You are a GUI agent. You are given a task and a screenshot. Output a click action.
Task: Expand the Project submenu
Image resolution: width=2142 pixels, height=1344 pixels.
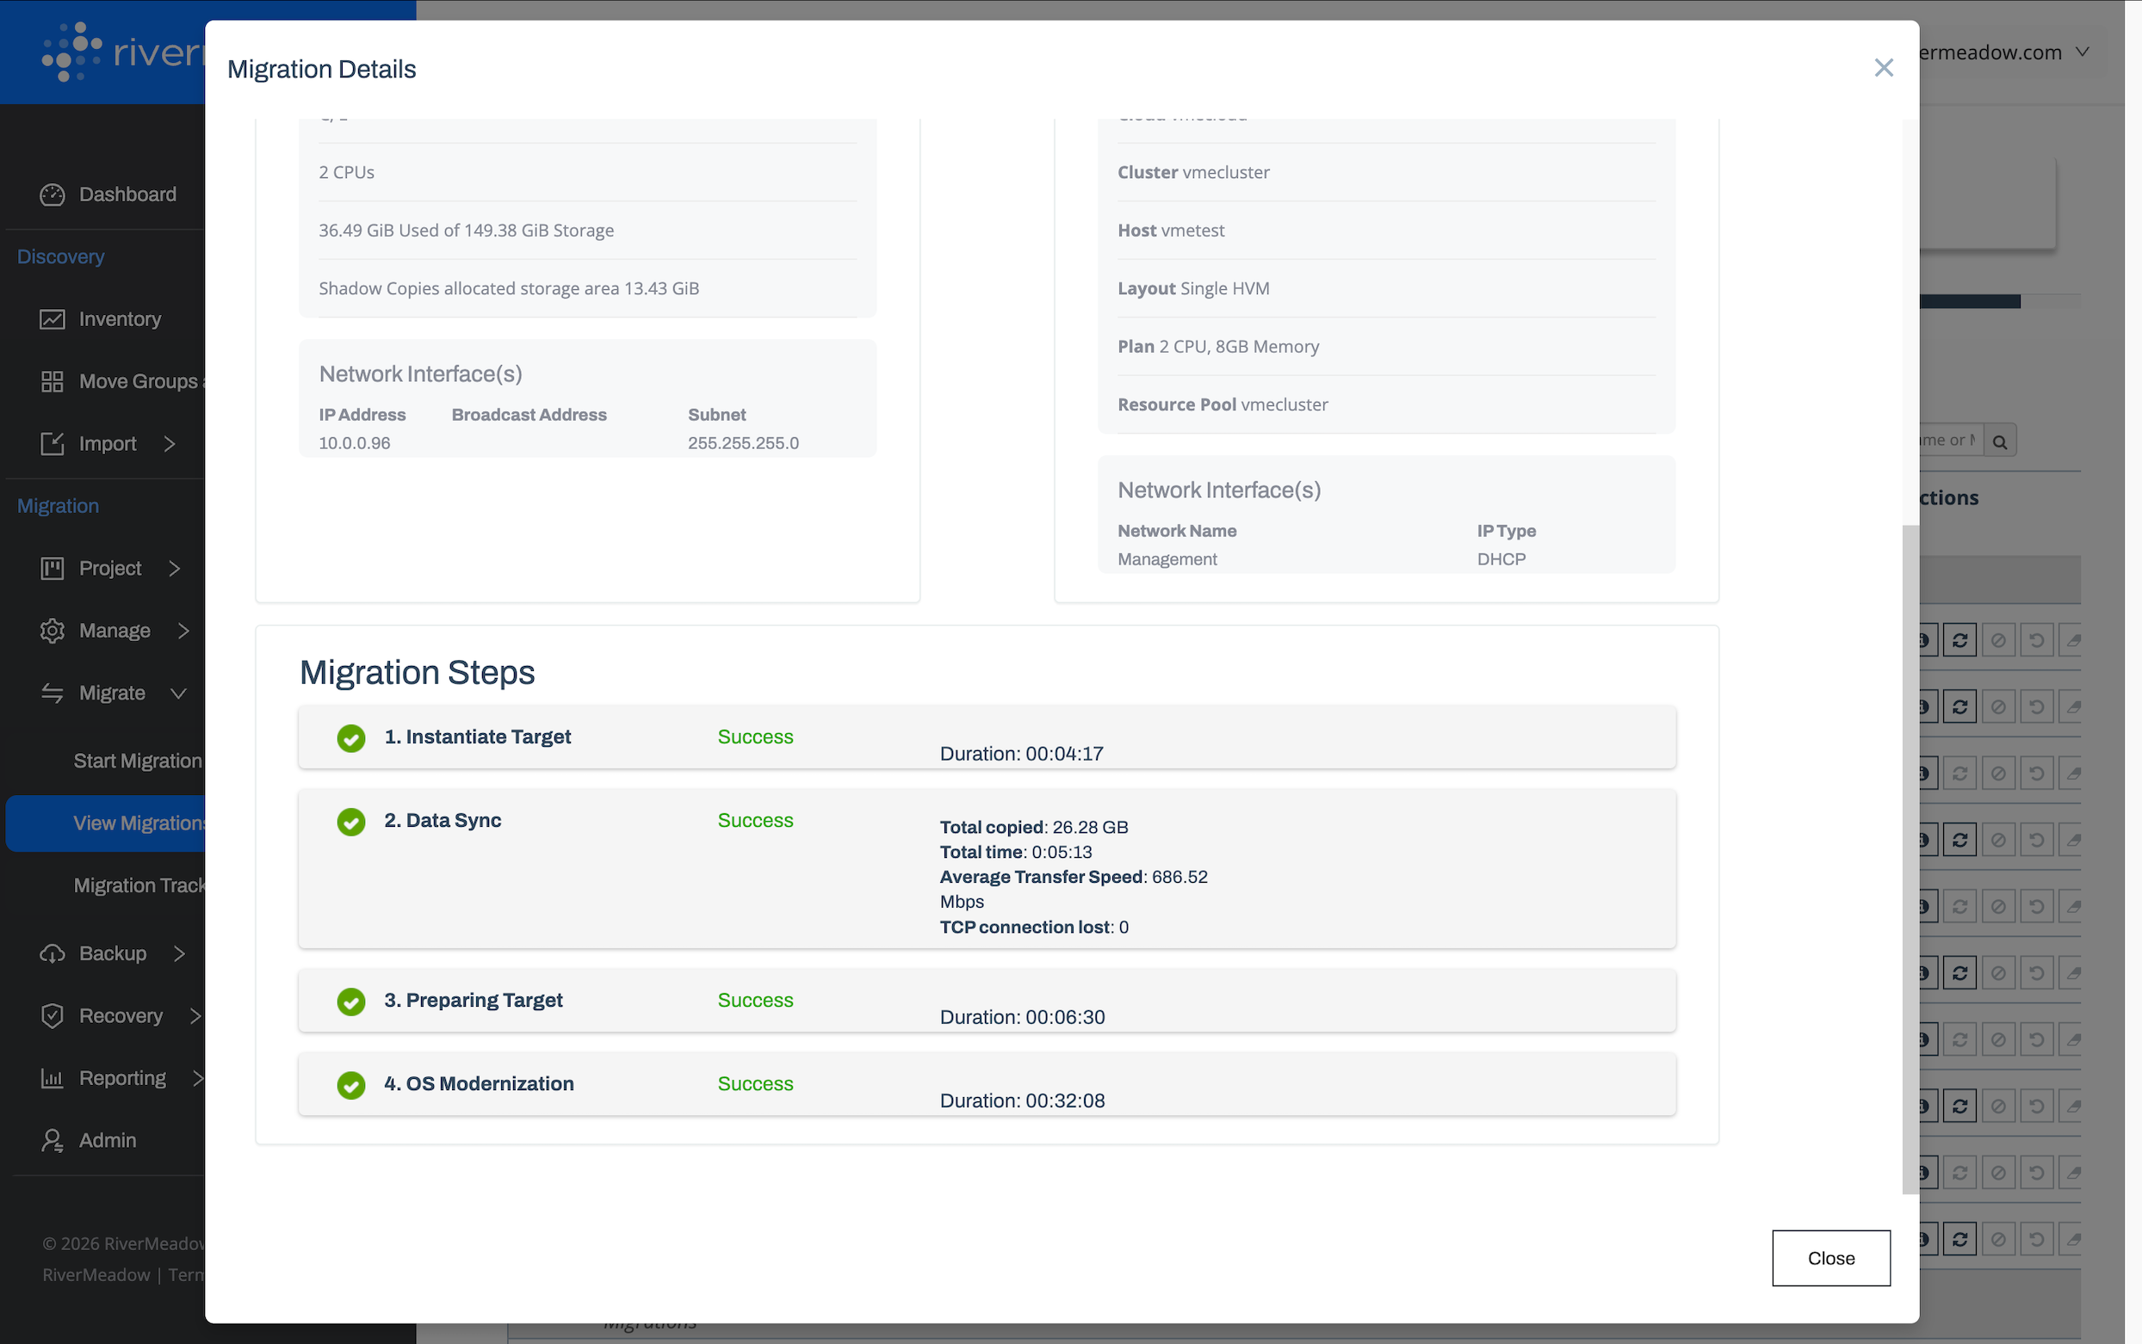(174, 568)
